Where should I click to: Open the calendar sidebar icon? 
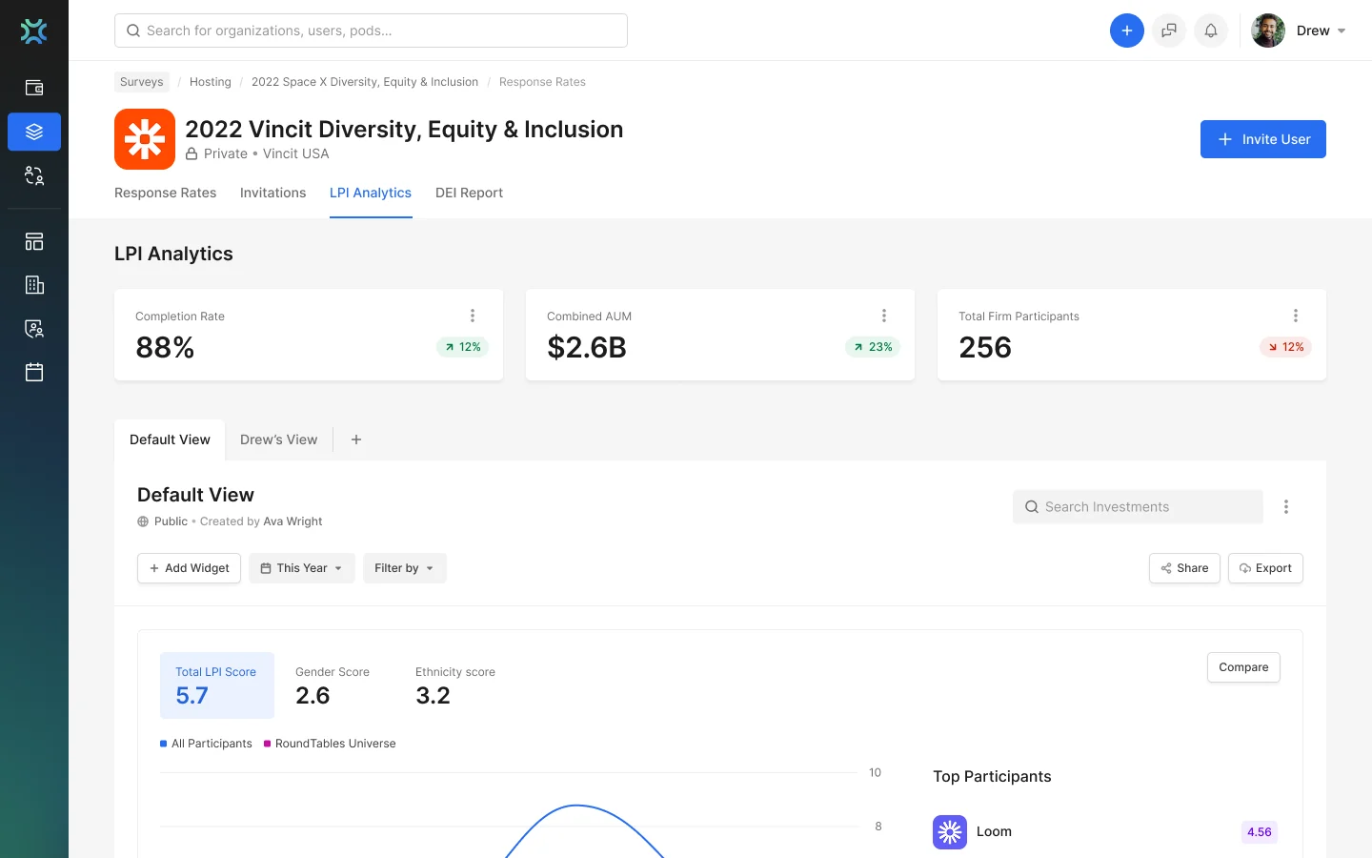pyautogui.click(x=34, y=372)
